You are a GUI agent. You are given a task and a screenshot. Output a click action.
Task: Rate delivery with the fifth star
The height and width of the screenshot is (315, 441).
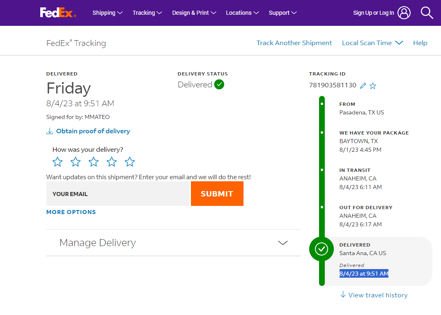coord(130,162)
